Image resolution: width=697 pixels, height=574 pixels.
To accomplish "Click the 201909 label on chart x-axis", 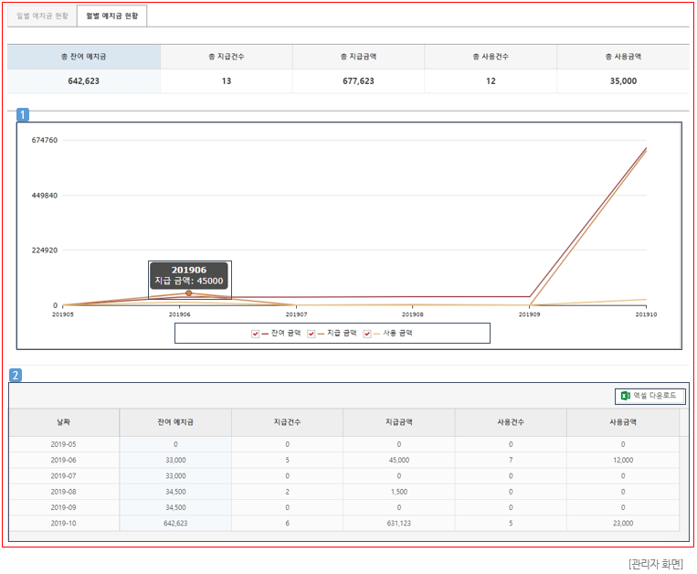I will point(529,314).
